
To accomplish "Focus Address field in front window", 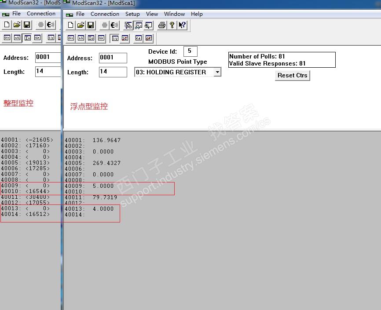I will 113,58.
